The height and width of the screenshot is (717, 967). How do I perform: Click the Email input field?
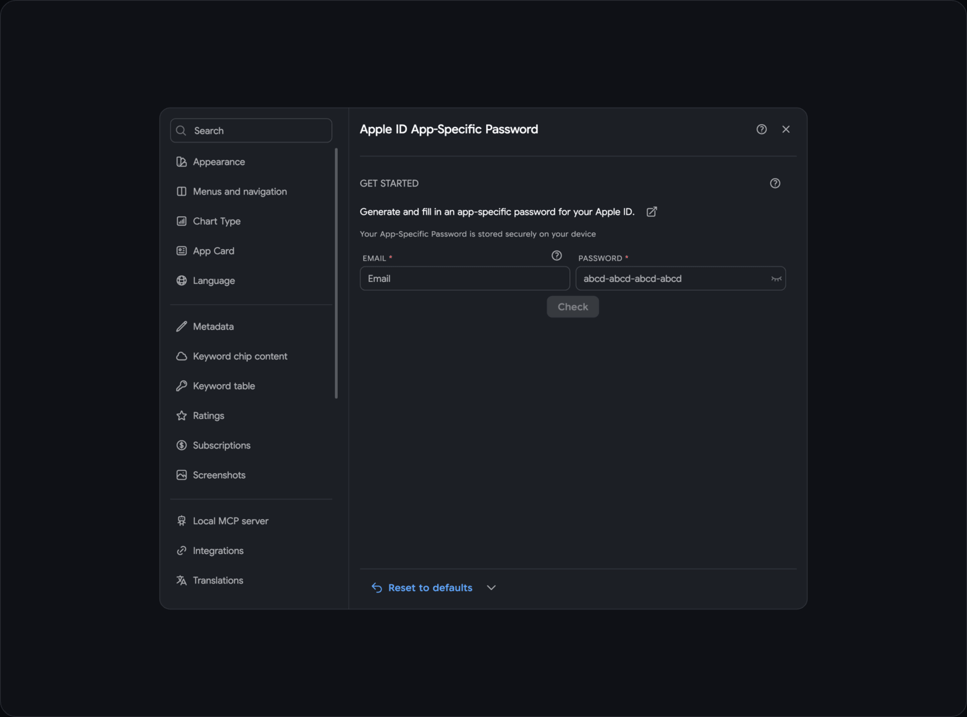(x=465, y=279)
